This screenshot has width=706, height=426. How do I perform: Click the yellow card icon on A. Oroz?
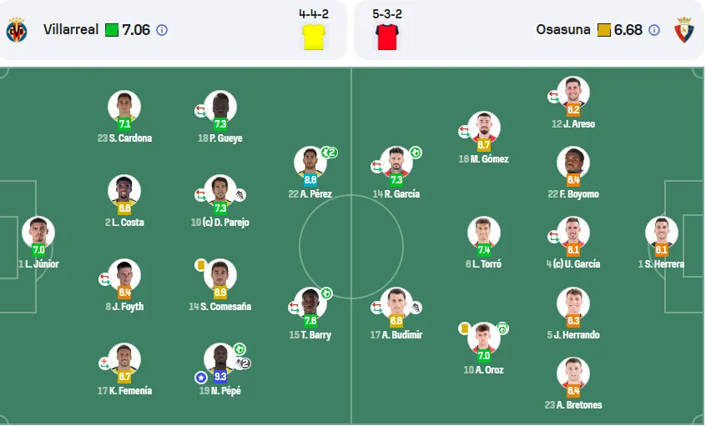tap(464, 328)
